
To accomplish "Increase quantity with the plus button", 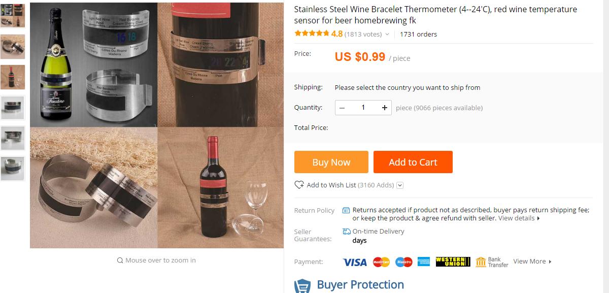I will coord(385,108).
